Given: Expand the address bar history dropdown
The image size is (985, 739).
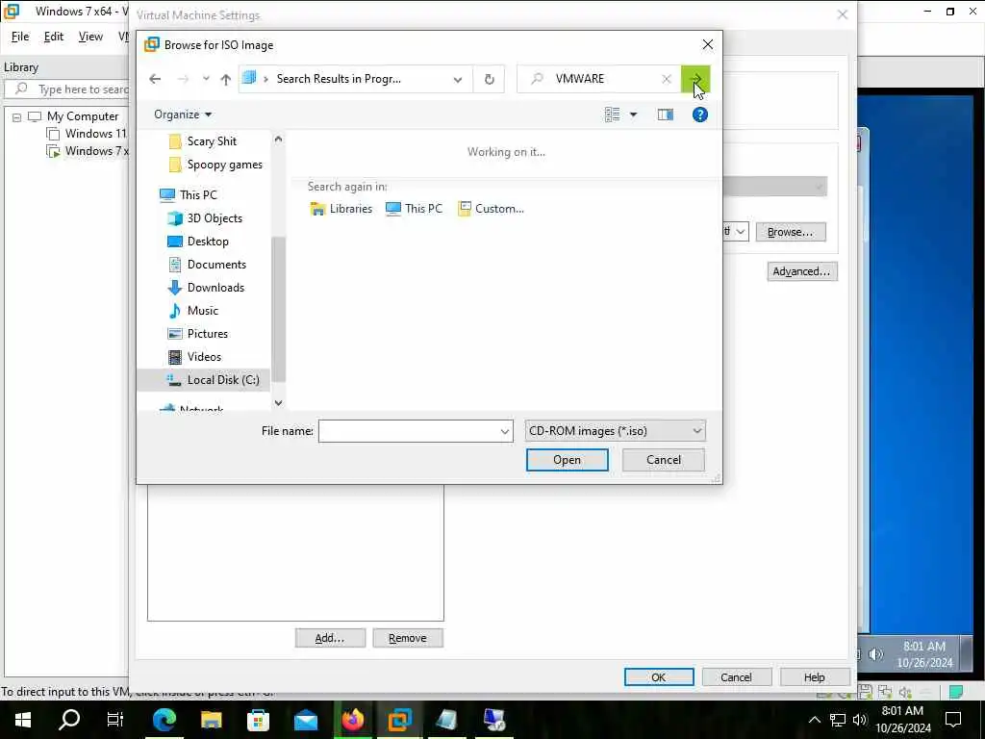Looking at the screenshot, I should click(457, 79).
